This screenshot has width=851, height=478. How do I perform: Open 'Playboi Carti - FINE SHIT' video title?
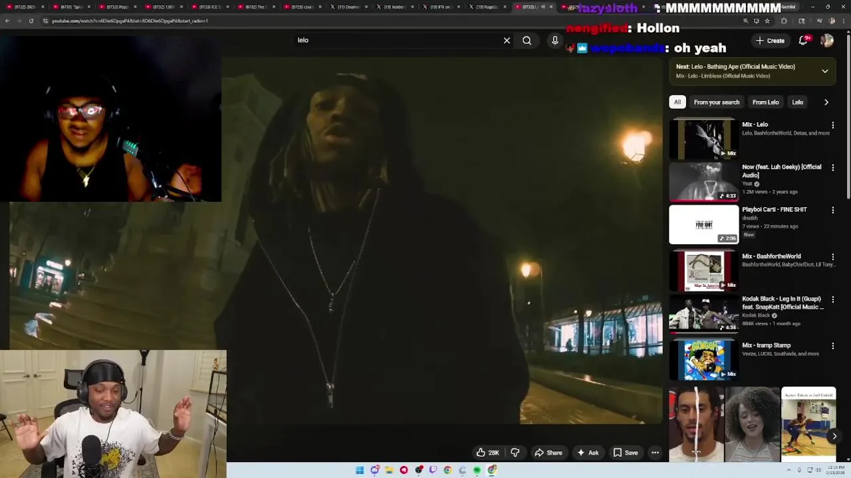coord(775,210)
